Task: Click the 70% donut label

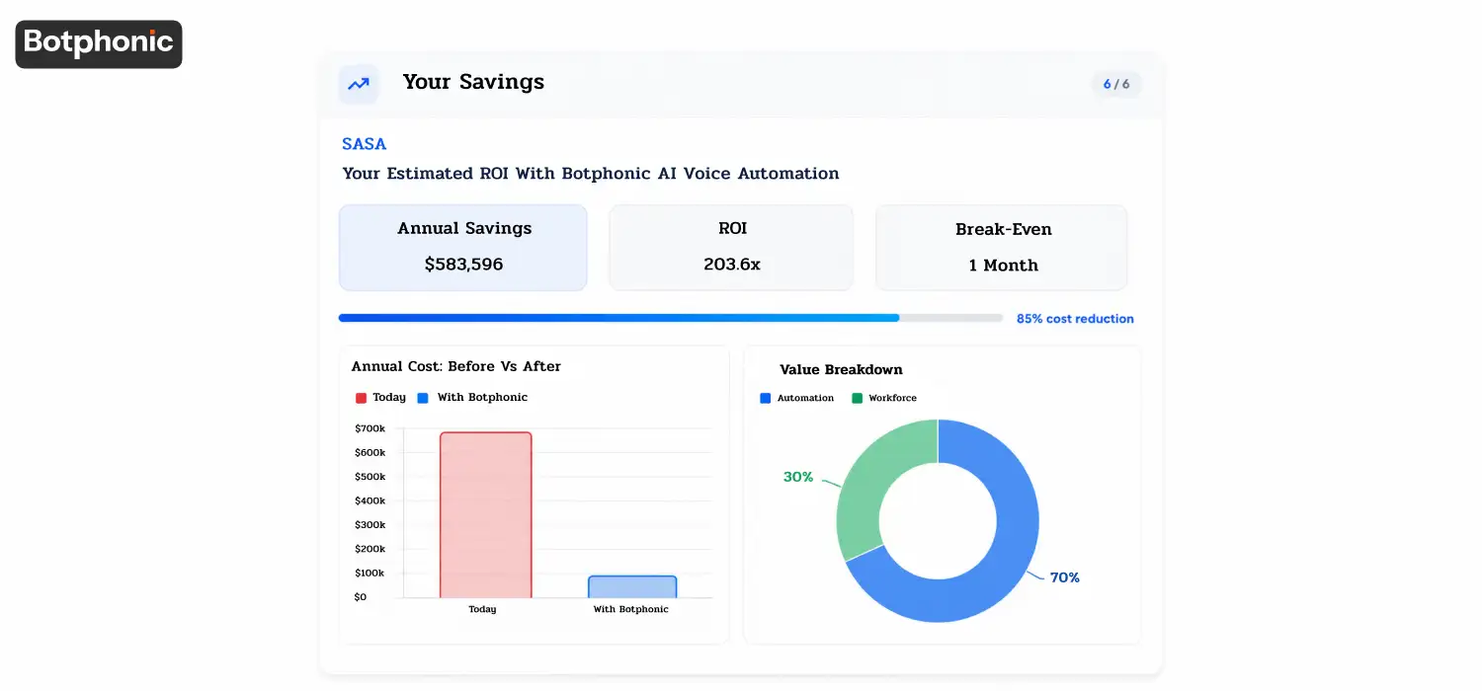Action: coord(1064,577)
